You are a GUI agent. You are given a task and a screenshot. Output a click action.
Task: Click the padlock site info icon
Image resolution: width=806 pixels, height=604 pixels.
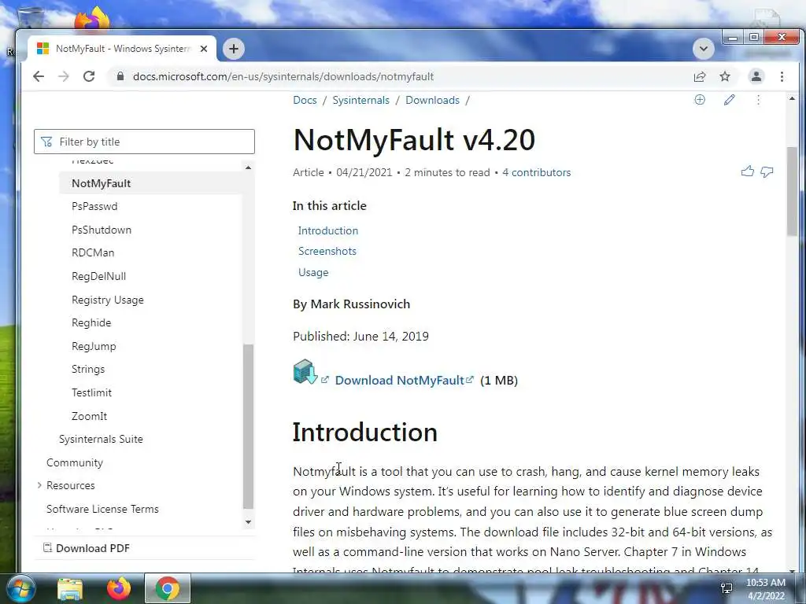120,76
